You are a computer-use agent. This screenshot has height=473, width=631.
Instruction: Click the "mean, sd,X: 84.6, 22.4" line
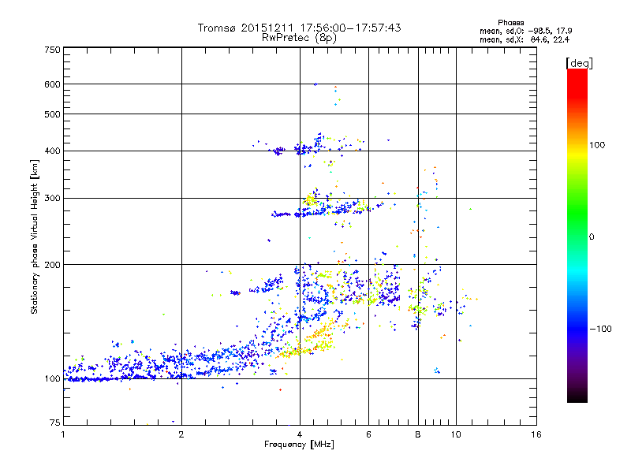(x=525, y=39)
